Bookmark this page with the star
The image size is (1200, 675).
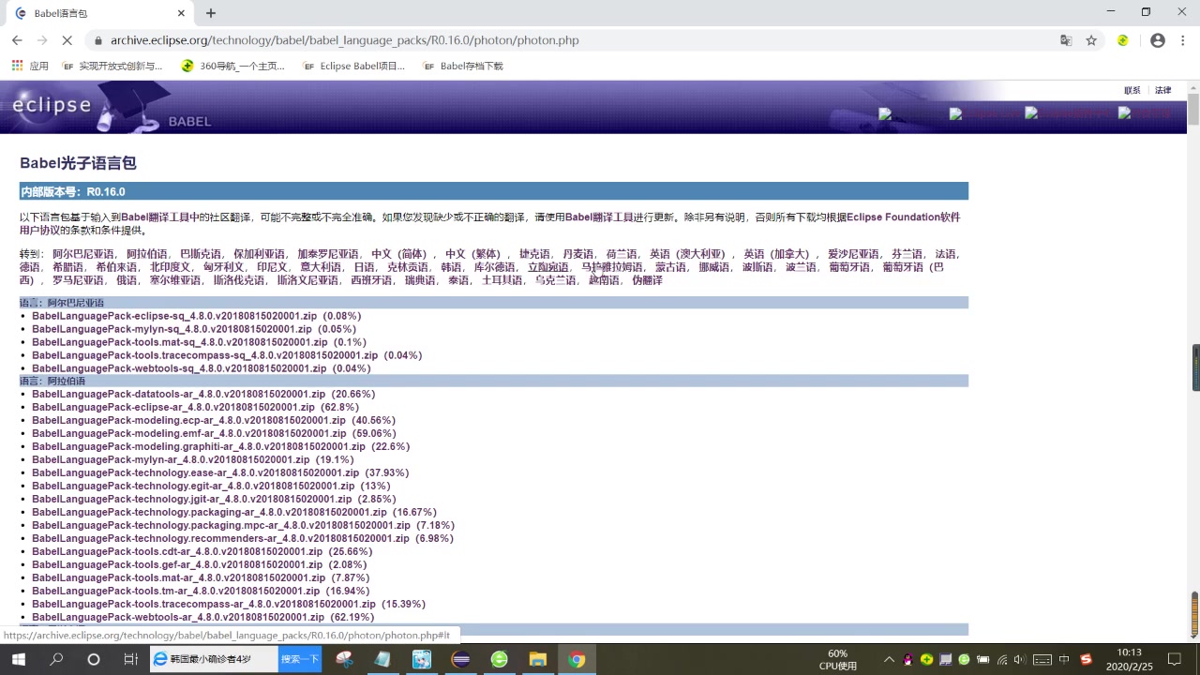click(x=1091, y=40)
